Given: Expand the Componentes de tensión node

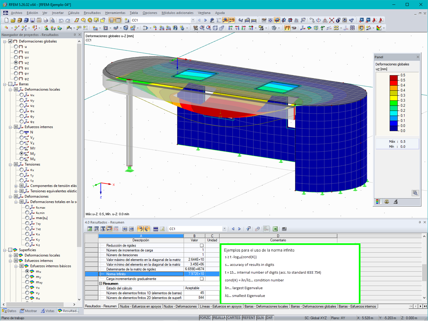Looking at the screenshot, I should click(x=16, y=186).
